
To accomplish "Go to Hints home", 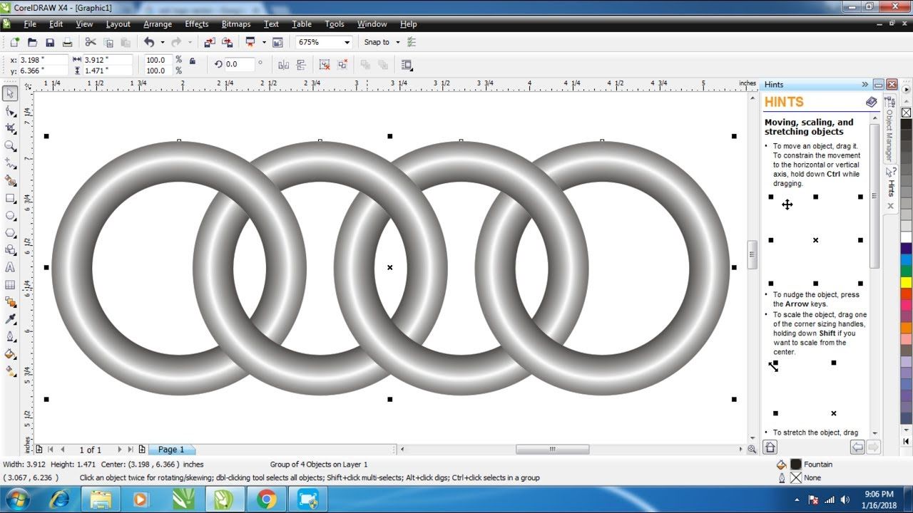I will (770, 447).
